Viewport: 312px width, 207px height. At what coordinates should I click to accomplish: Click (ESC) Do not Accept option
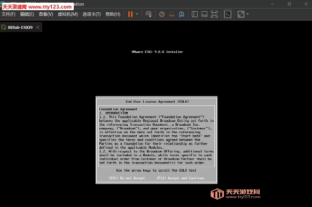coord(127,178)
